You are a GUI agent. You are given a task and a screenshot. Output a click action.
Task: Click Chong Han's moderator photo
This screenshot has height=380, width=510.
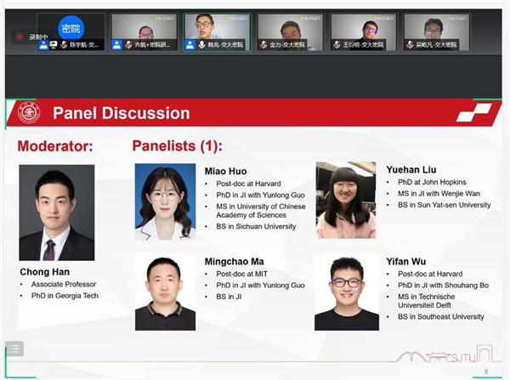[57, 213]
